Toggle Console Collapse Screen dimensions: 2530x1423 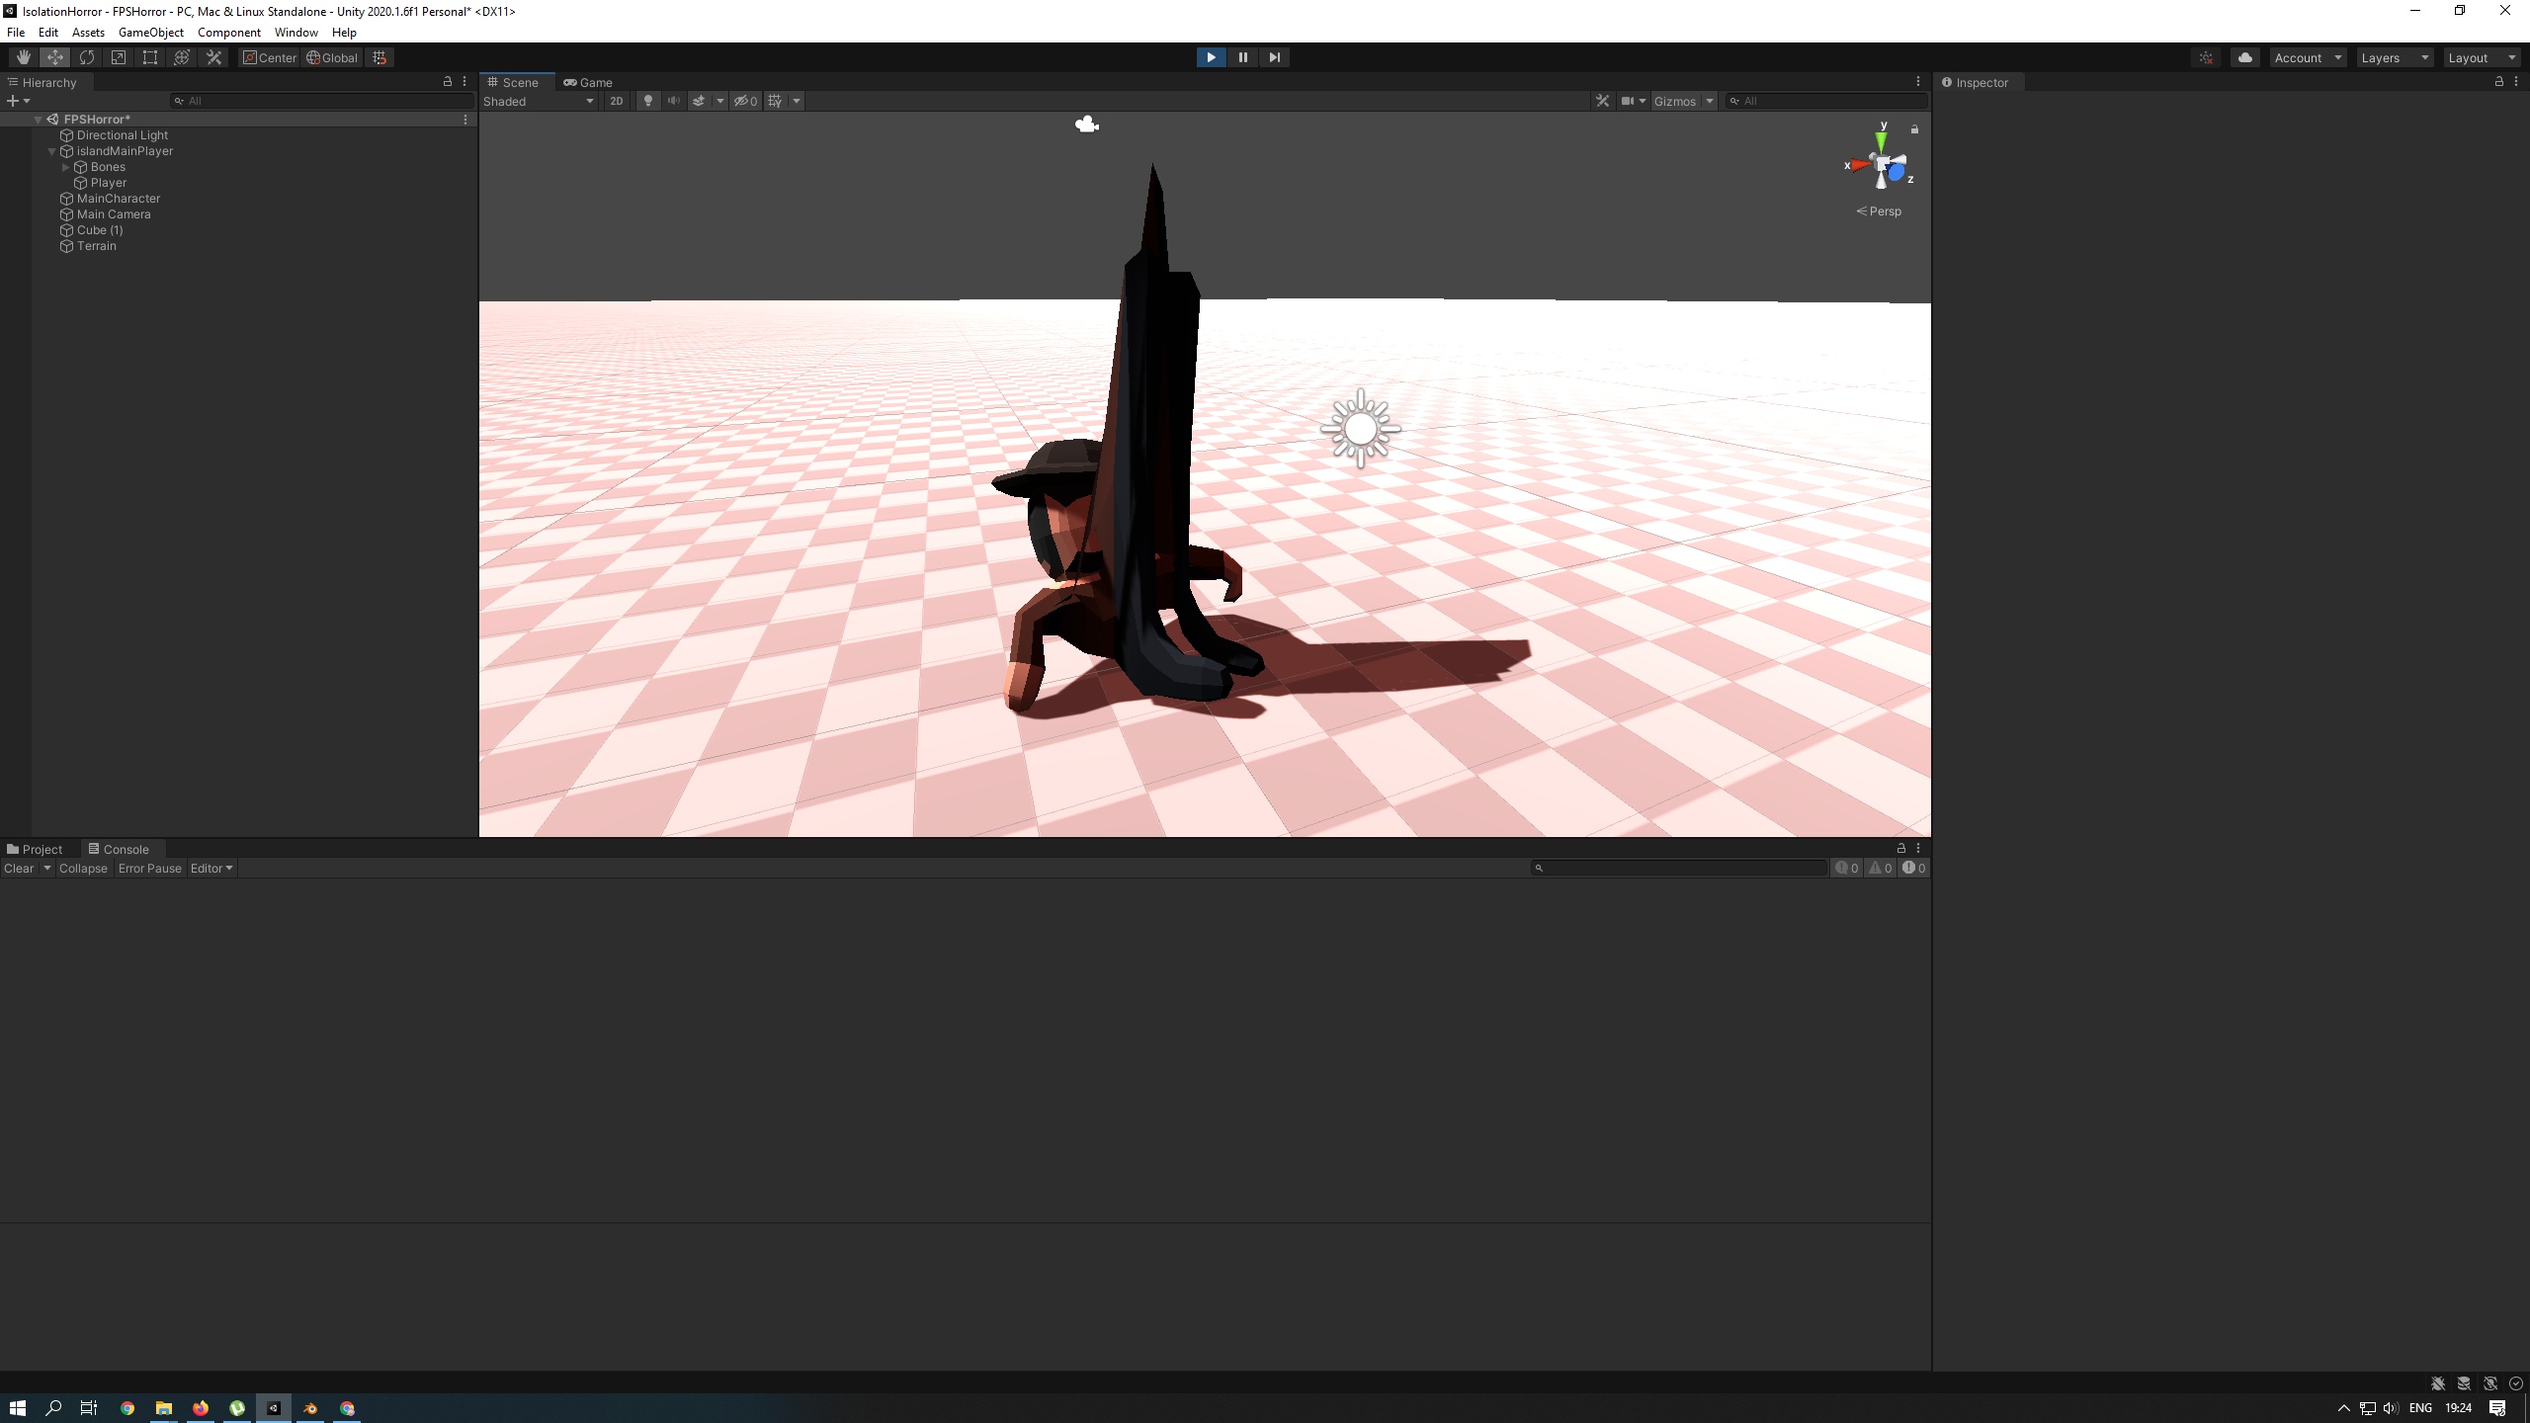coord(83,869)
